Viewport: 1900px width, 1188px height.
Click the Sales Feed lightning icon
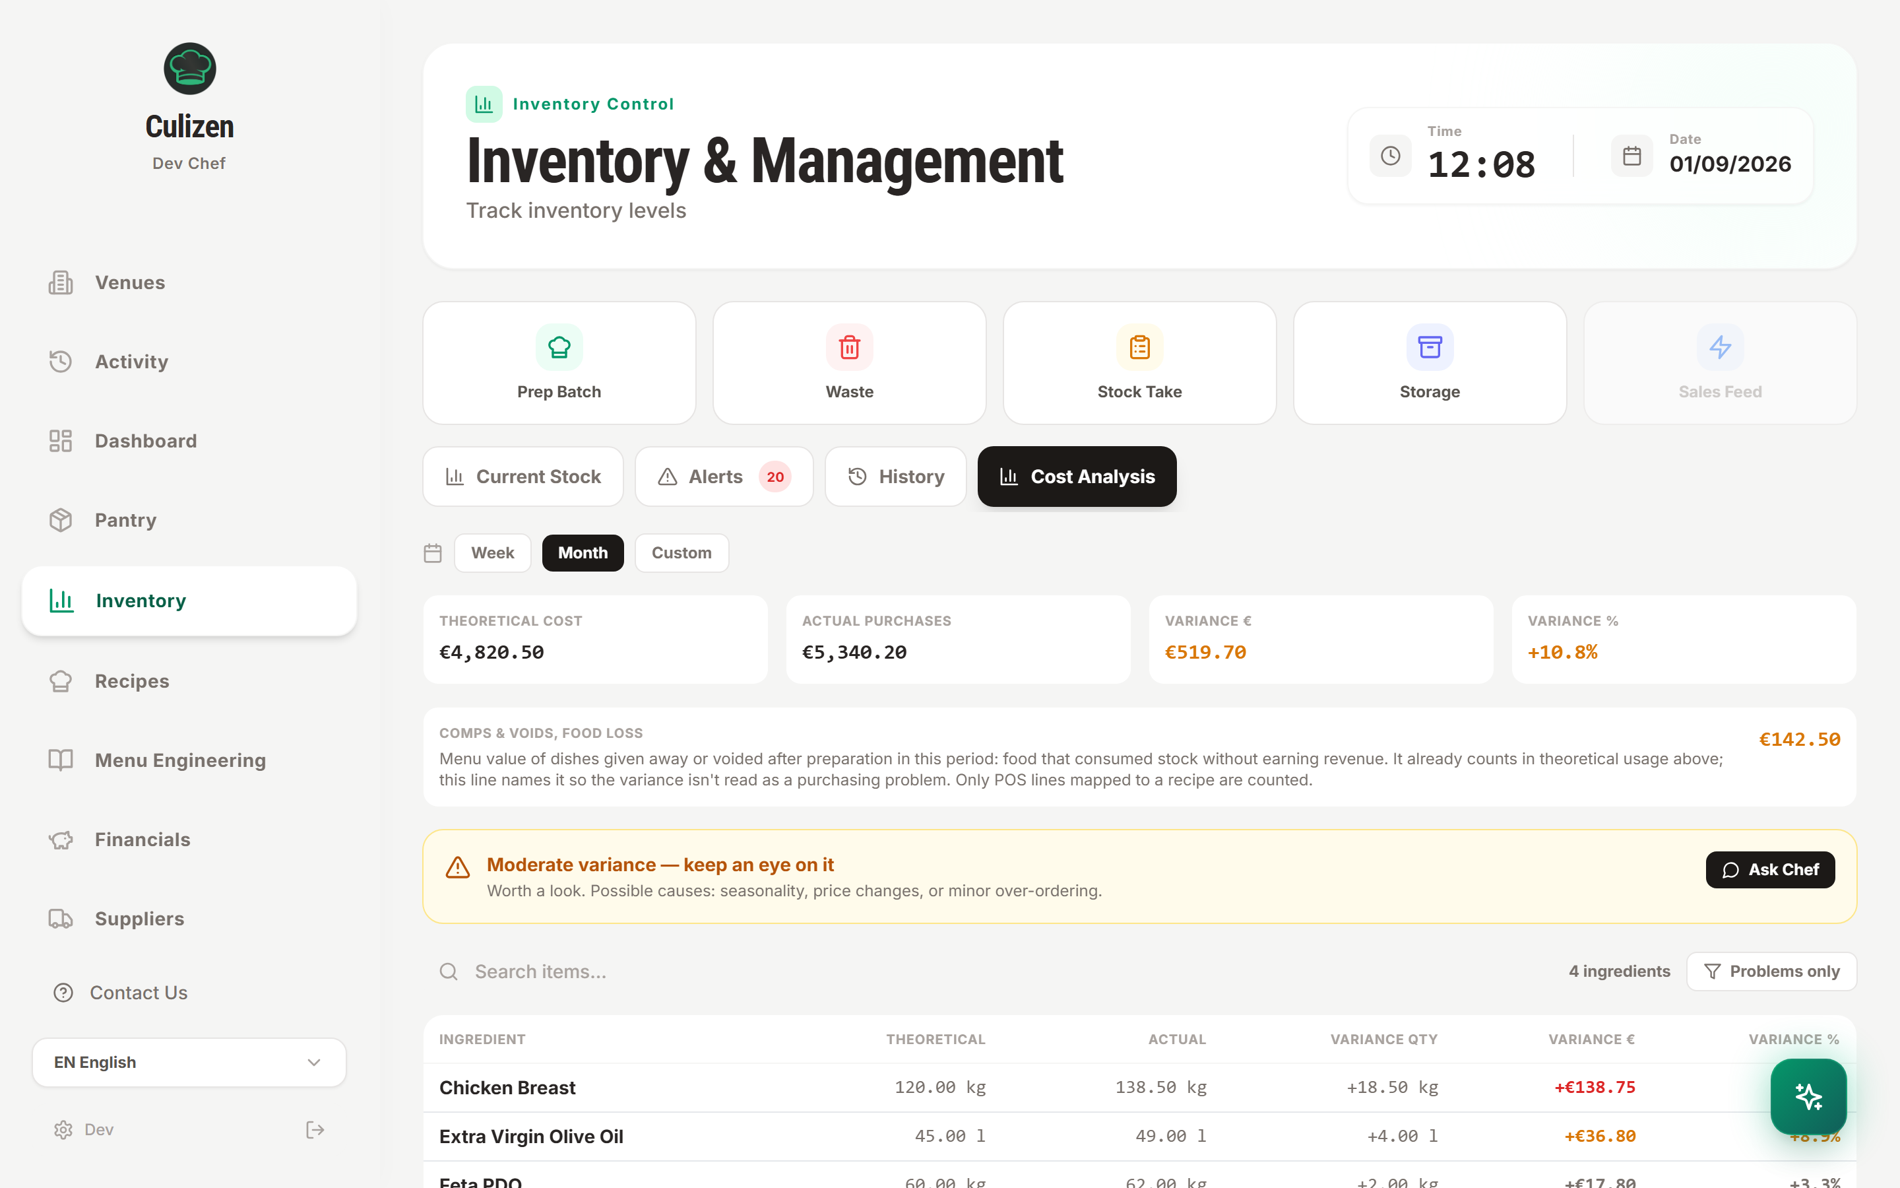[1720, 346]
